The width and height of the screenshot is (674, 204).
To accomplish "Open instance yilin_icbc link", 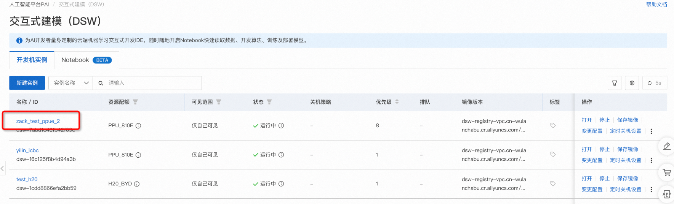I will pyautogui.click(x=27, y=150).
